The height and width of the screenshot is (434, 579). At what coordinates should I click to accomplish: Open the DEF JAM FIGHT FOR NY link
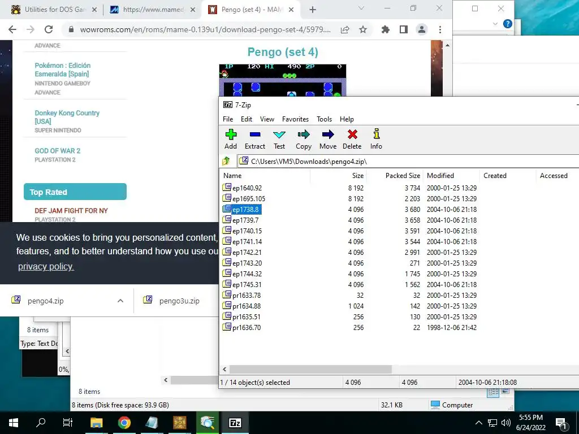(71, 211)
